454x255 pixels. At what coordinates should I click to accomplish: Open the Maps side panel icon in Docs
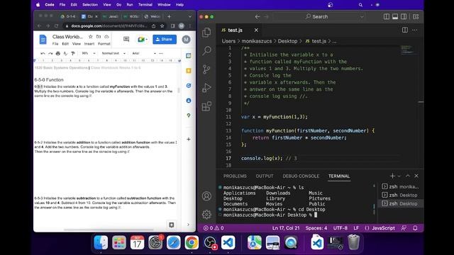189,115
